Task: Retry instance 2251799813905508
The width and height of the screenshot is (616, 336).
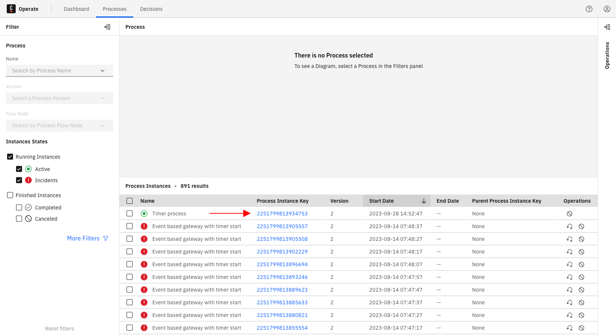Action: coord(569,239)
